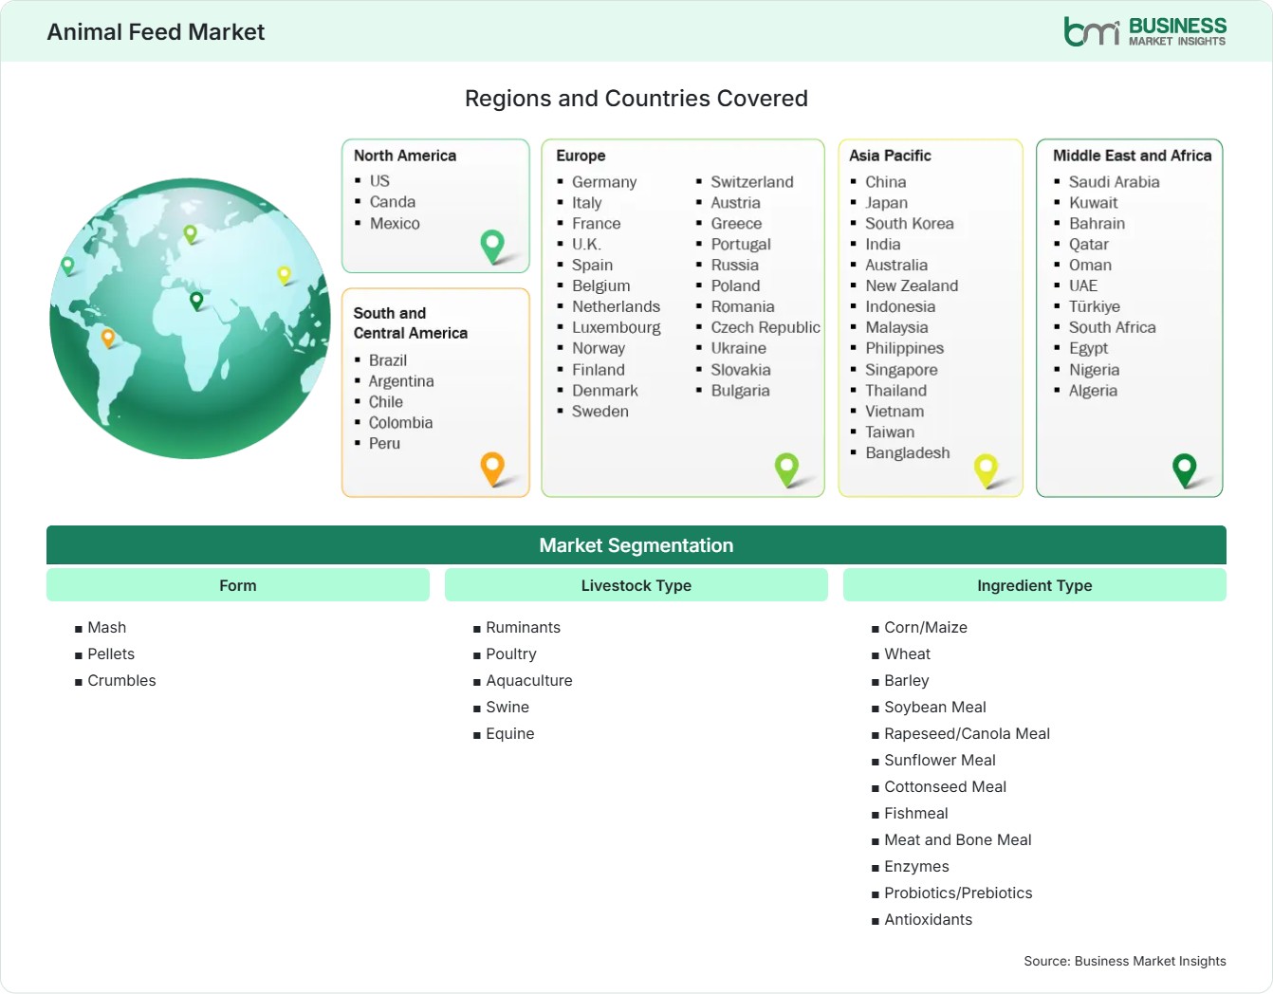Click Germany in Europe list

tap(604, 182)
